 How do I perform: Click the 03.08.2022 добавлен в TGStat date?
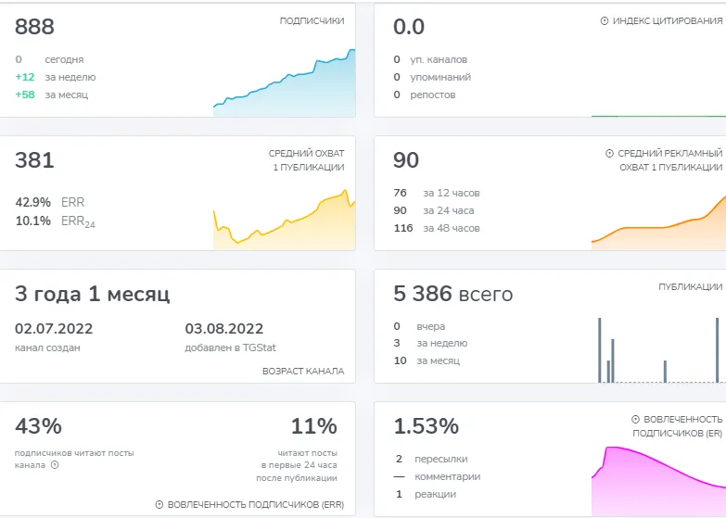pos(231,337)
